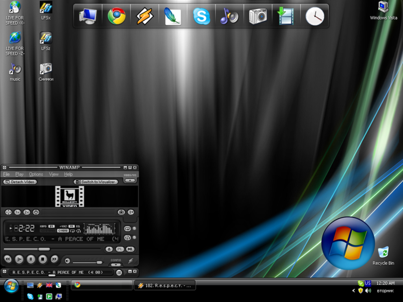Click the UK flag quick launch icon

[x=49, y=285]
